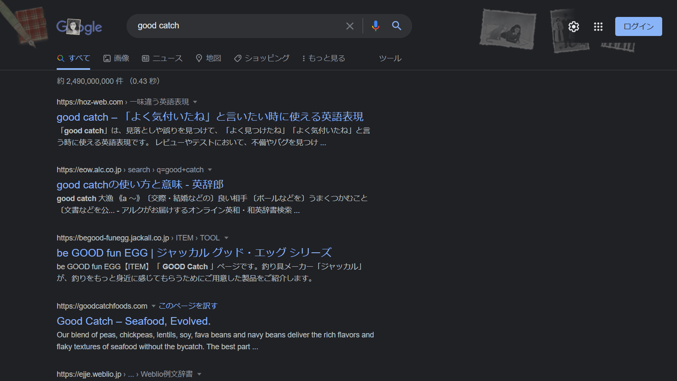Open the settings gear icon
This screenshot has height=381, width=677.
pyautogui.click(x=573, y=27)
